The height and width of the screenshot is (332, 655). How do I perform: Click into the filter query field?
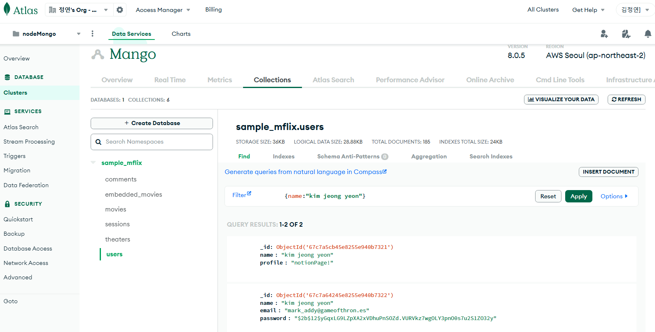coord(406,196)
